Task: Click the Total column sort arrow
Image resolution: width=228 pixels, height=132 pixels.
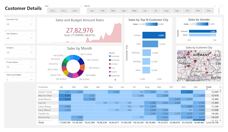Action: coord(207,89)
